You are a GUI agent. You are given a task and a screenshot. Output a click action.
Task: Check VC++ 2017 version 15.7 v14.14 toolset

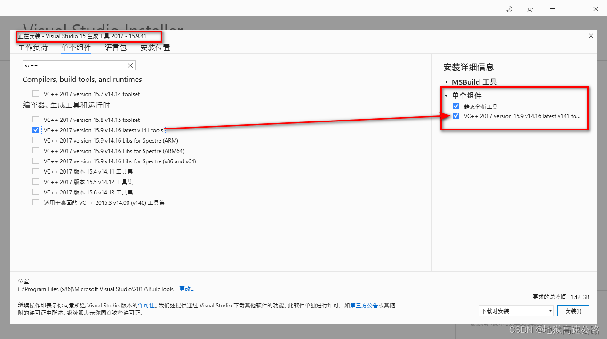tap(36, 94)
